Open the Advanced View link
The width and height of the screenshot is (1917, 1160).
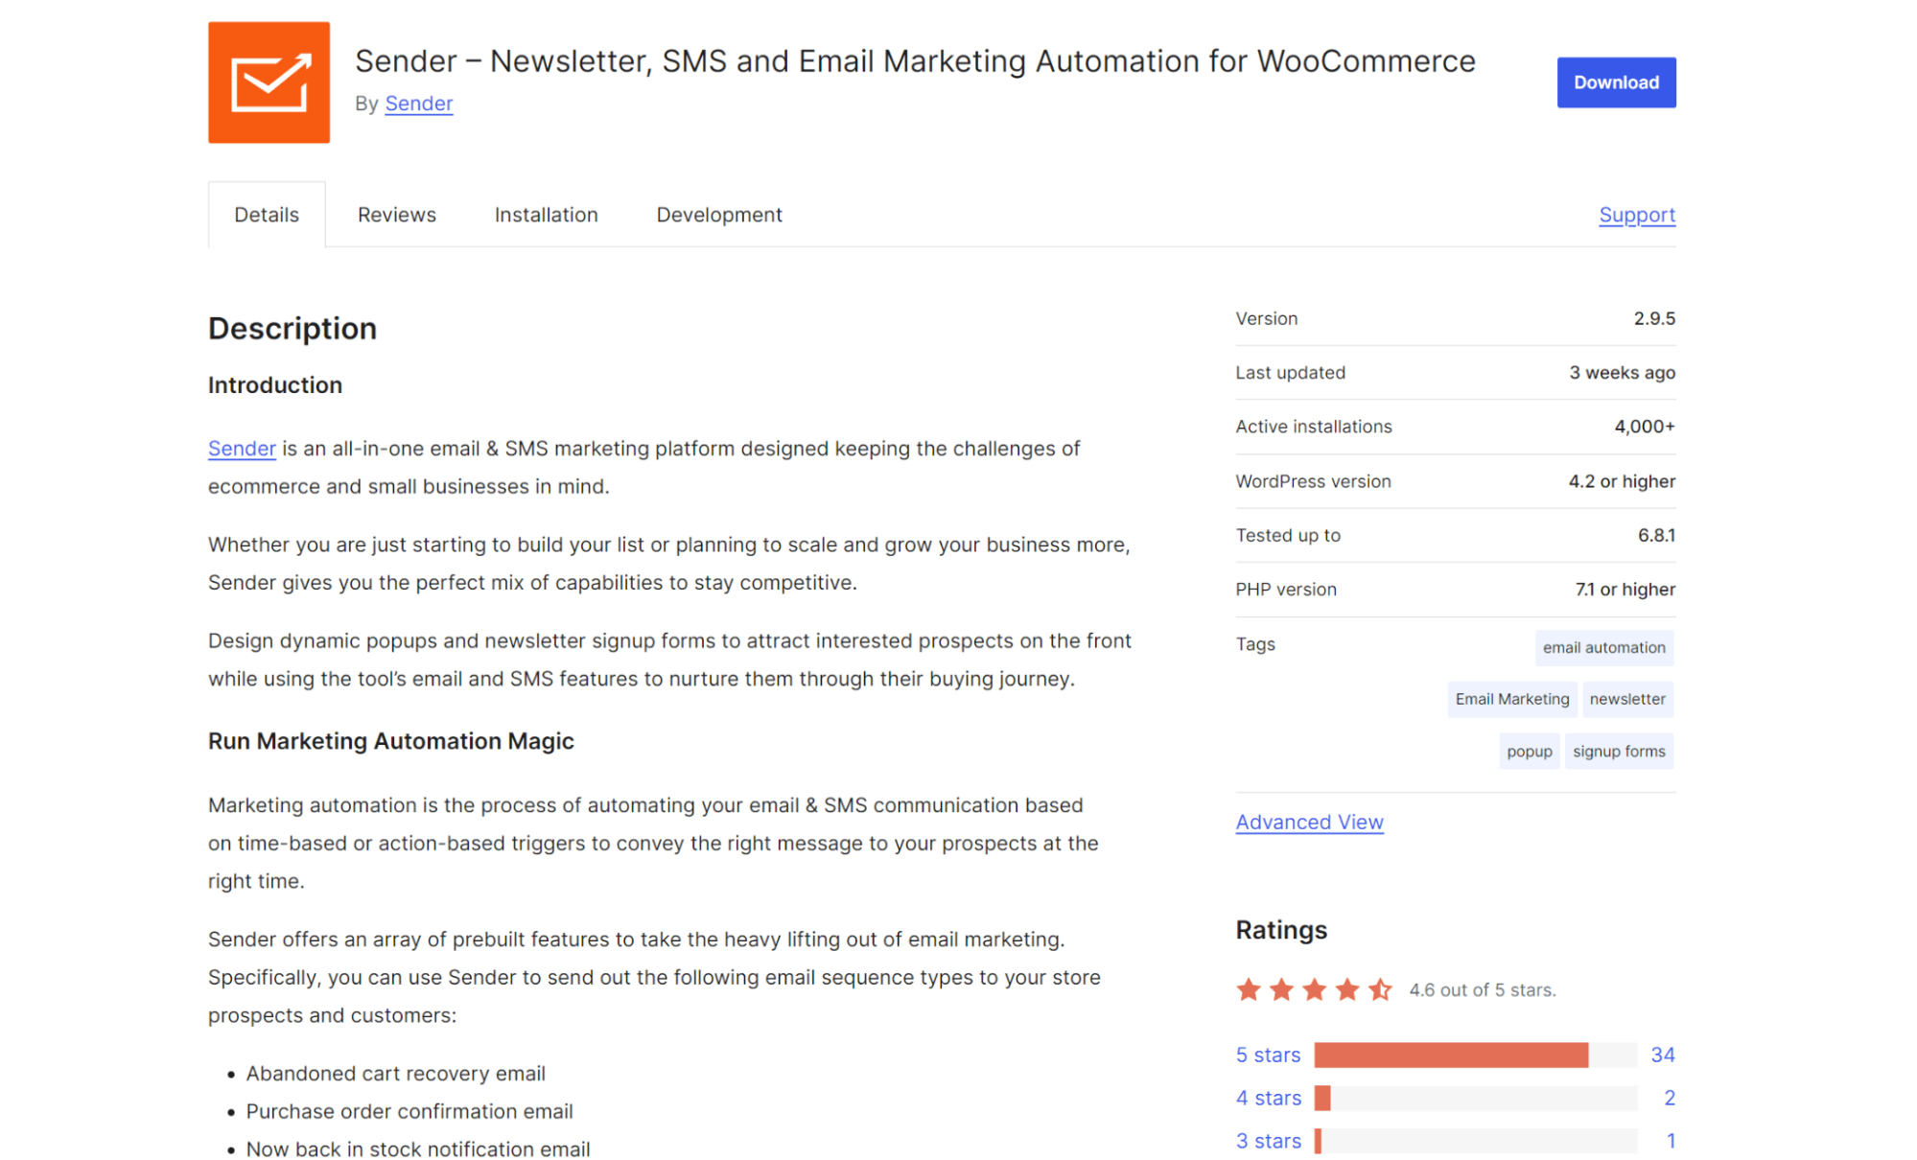[x=1309, y=822]
